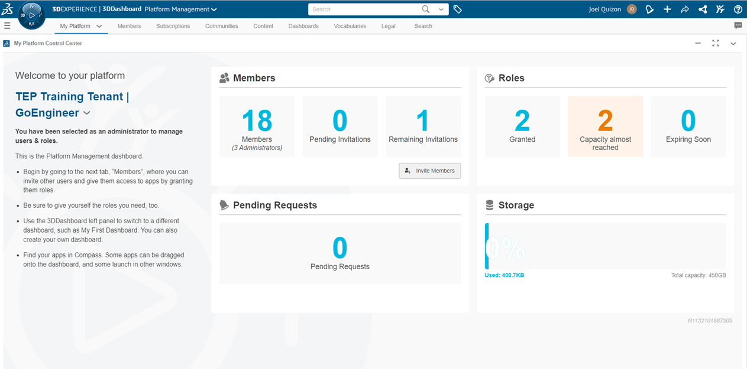Click Used: 400.7KB text
The height and width of the screenshot is (369, 747).
[x=505, y=276]
